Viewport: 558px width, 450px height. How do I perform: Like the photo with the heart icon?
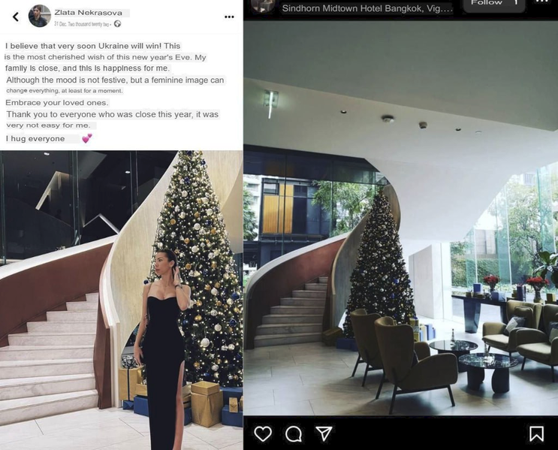click(x=263, y=434)
